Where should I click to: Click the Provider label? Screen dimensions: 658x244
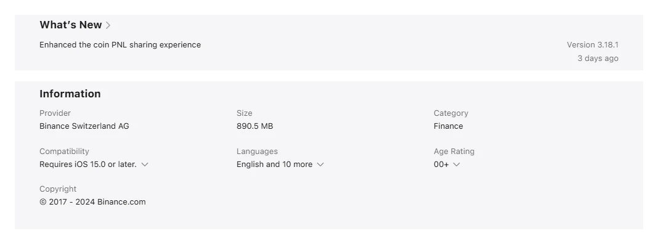55,113
